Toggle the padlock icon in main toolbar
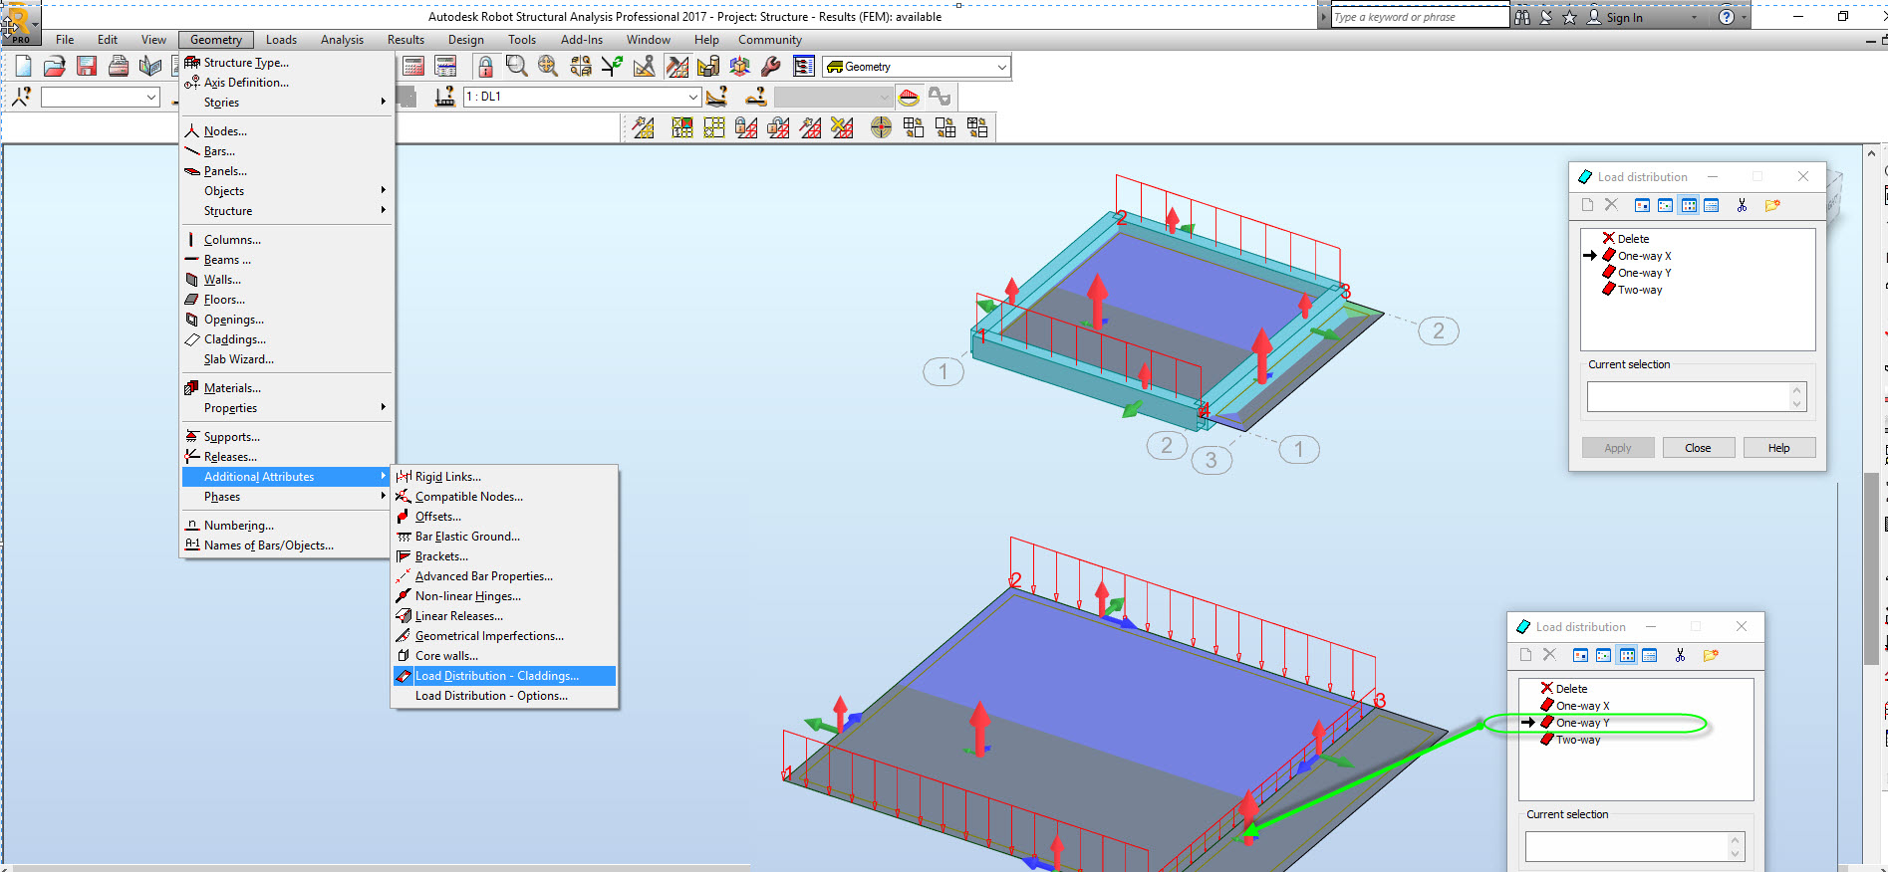The height and width of the screenshot is (872, 1888). click(485, 67)
